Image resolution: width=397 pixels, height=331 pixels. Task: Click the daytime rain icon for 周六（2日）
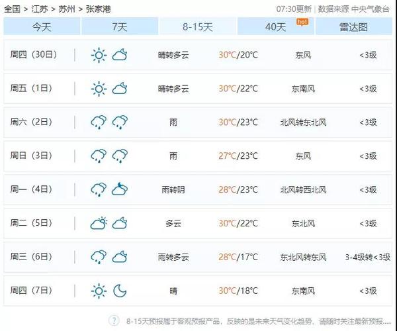point(99,122)
